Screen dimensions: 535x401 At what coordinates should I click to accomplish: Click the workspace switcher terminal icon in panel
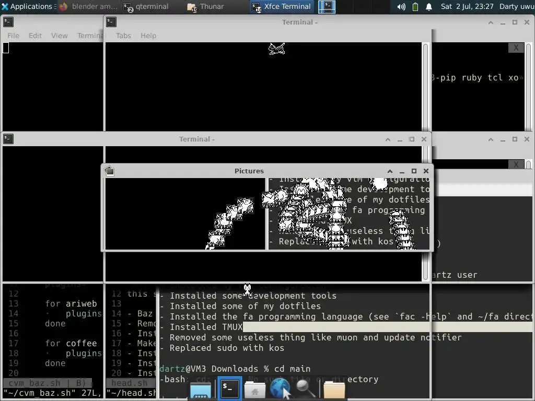[x=327, y=6]
